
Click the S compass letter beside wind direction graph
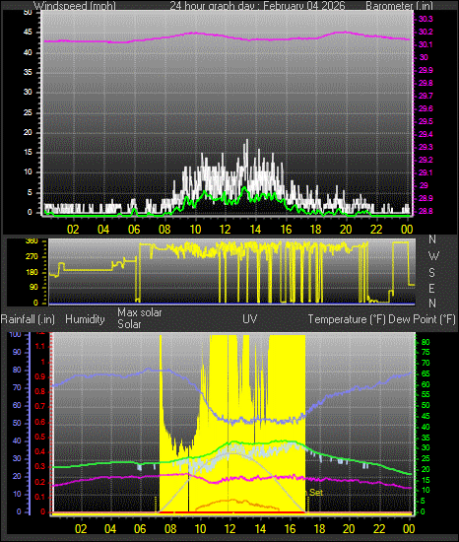[x=431, y=273]
